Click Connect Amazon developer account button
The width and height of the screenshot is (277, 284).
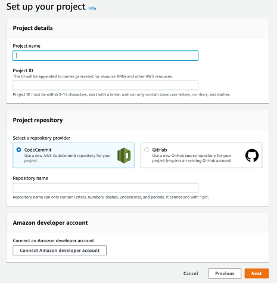pos(60,251)
